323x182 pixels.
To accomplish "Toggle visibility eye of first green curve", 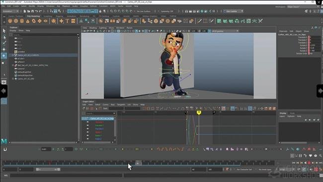I will tap(87, 125).
